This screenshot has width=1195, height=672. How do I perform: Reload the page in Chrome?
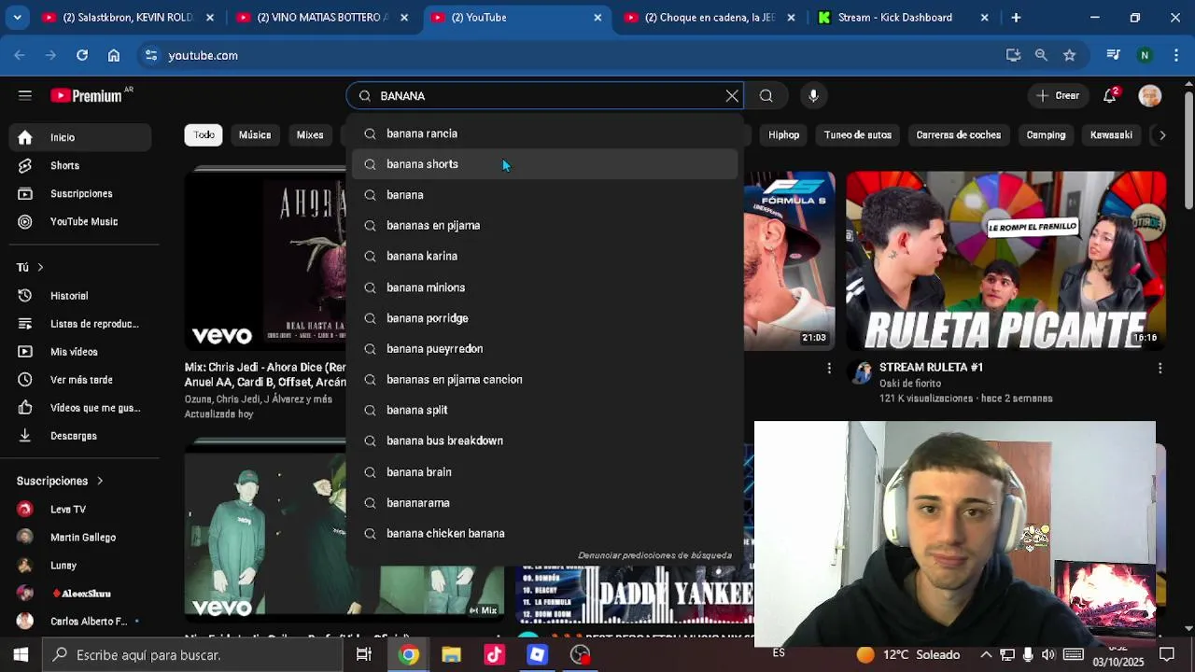[x=82, y=55]
